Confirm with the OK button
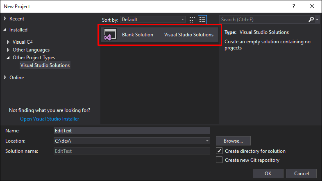This screenshot has height=181, width=322. coord(268,173)
